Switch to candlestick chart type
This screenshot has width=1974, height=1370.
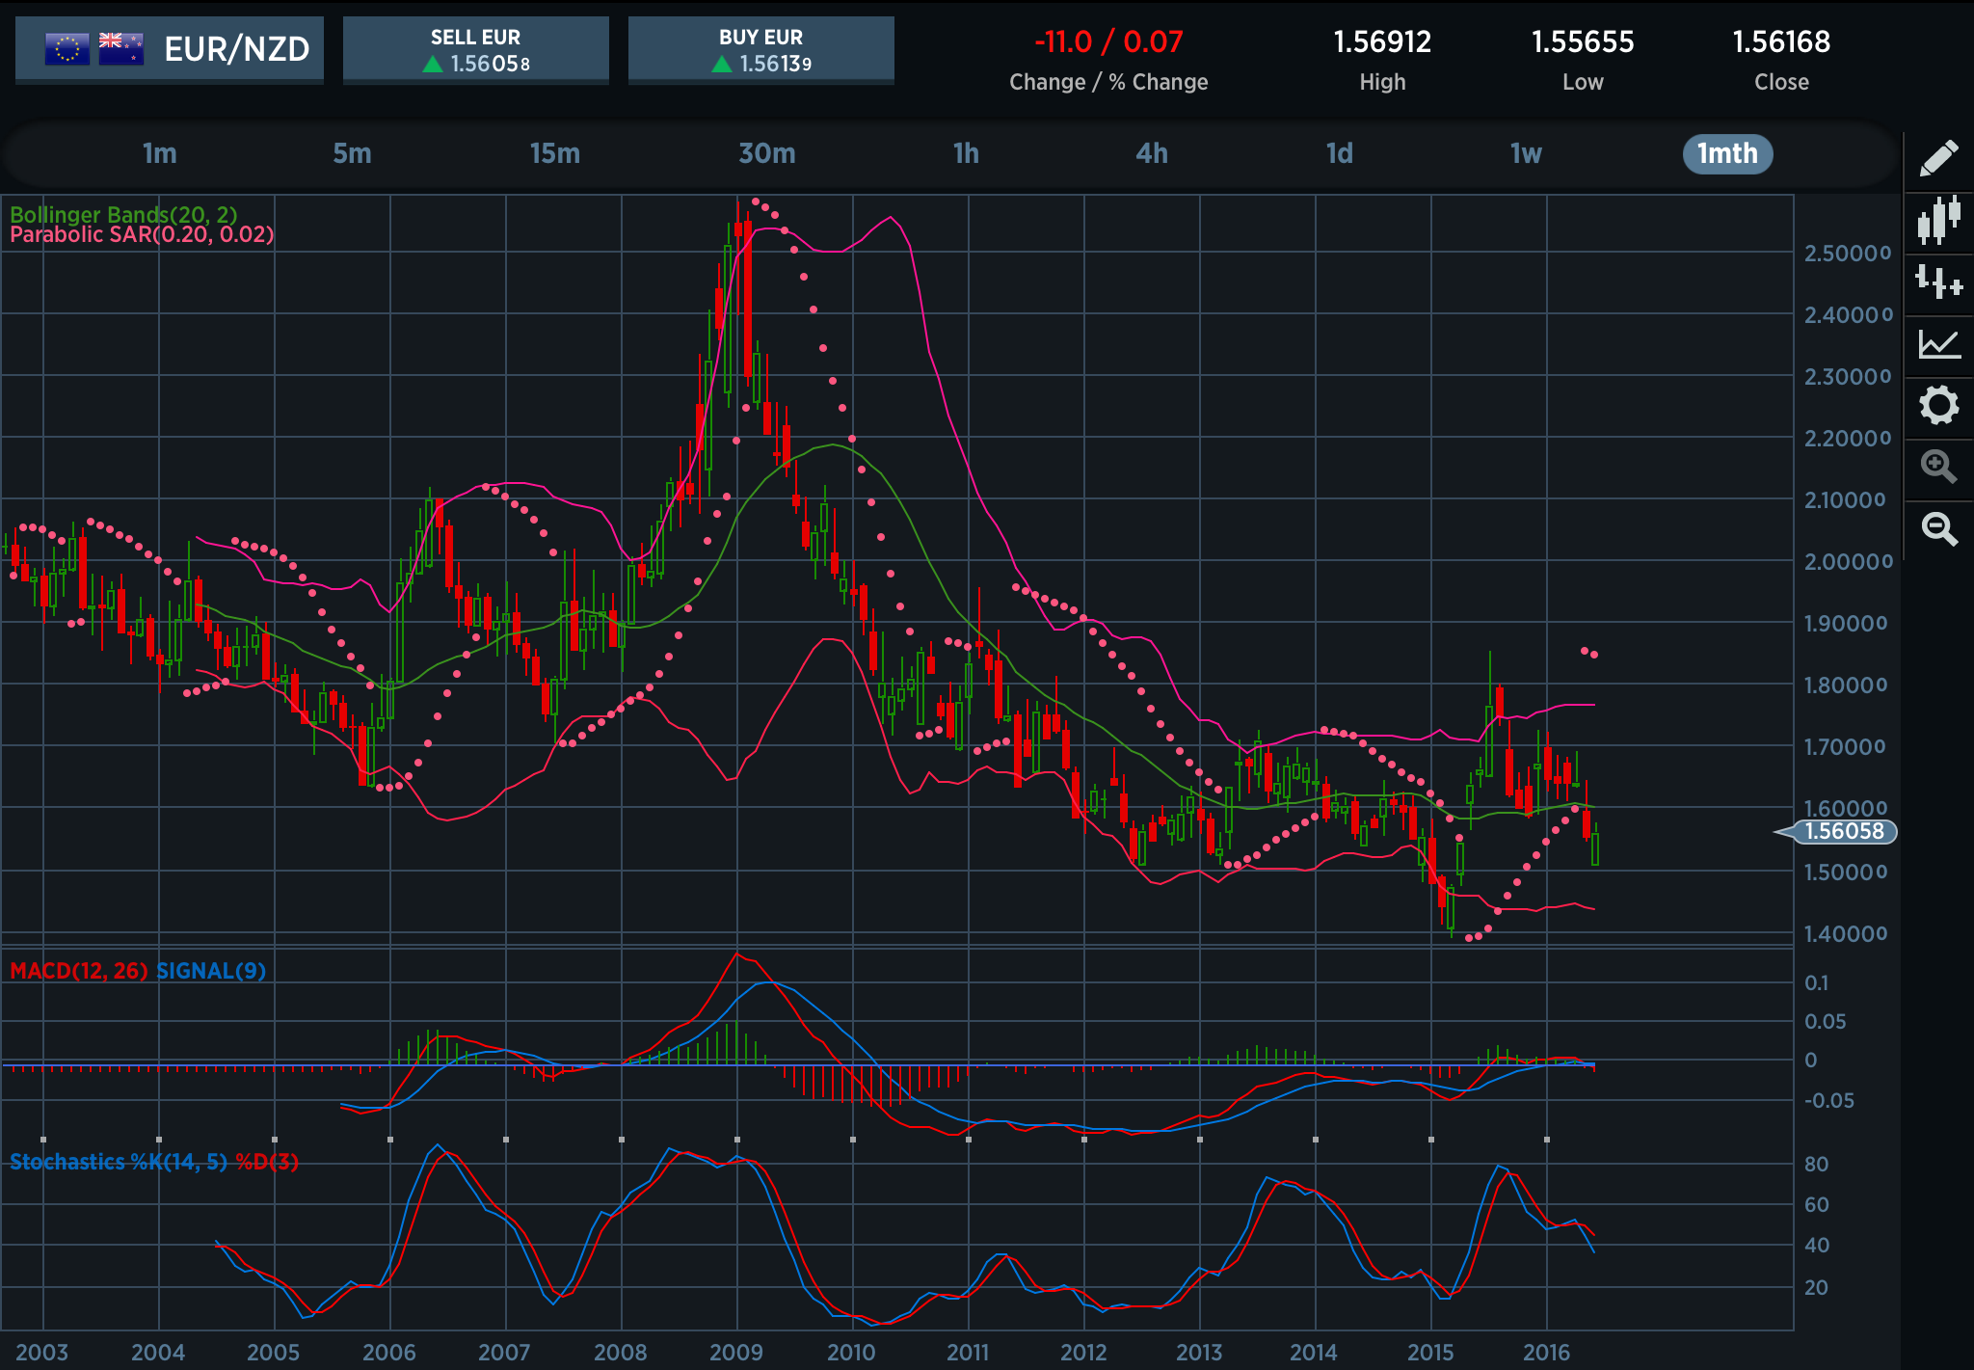(x=1938, y=220)
